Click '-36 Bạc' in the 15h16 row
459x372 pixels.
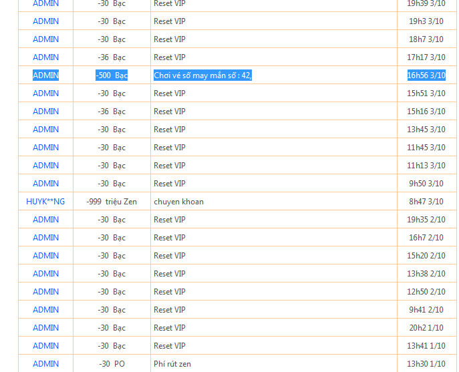click(x=112, y=112)
